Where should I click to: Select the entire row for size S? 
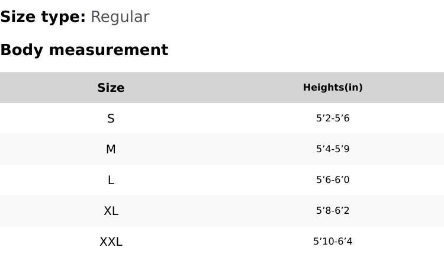222,118
